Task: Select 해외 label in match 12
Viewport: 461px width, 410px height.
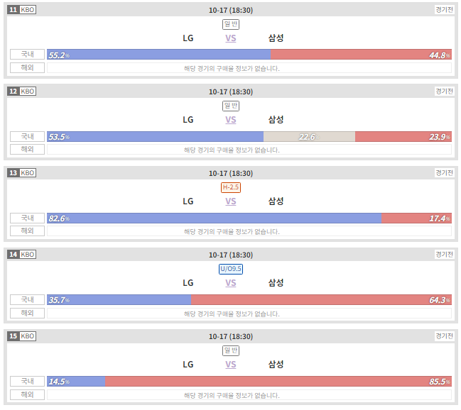Action: point(27,149)
